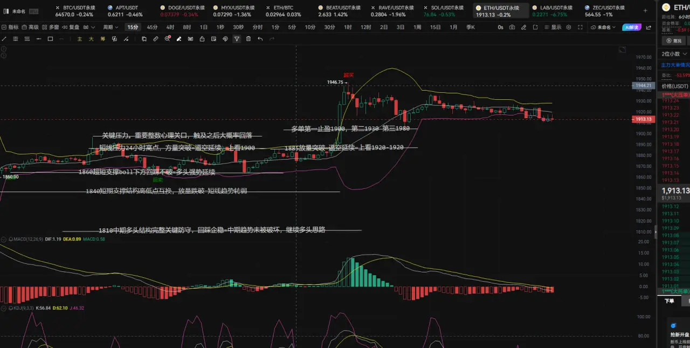Switch to RAVE/USDT永续 tab

(392, 11)
